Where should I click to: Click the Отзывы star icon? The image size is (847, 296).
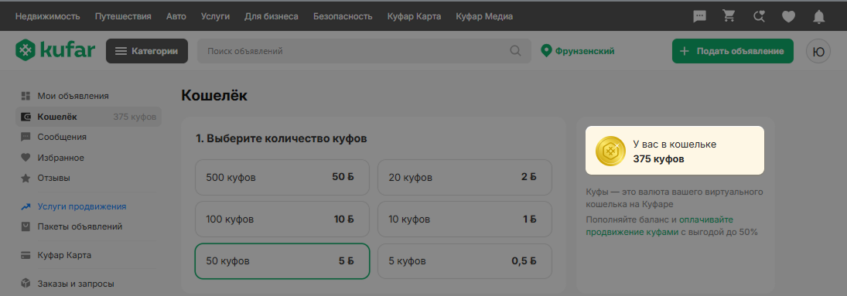click(26, 178)
